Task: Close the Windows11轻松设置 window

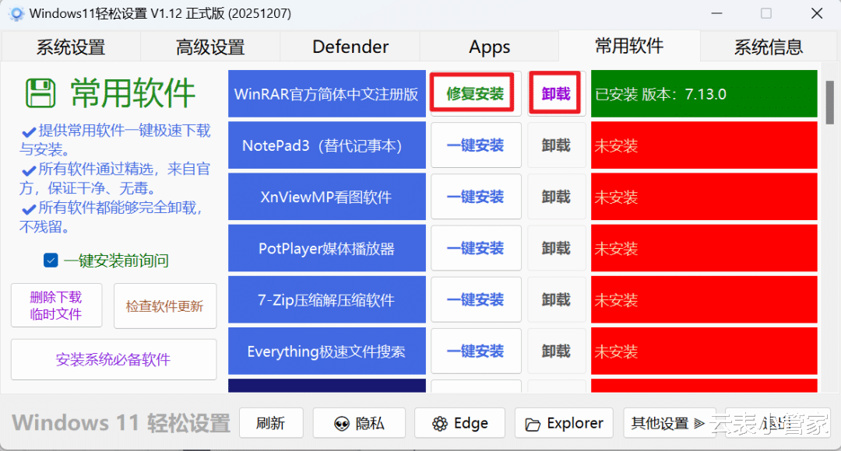Action: click(x=816, y=13)
